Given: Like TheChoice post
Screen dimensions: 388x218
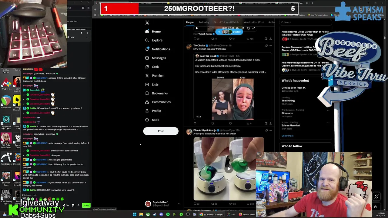Looking at the screenshot, I should [230, 123].
